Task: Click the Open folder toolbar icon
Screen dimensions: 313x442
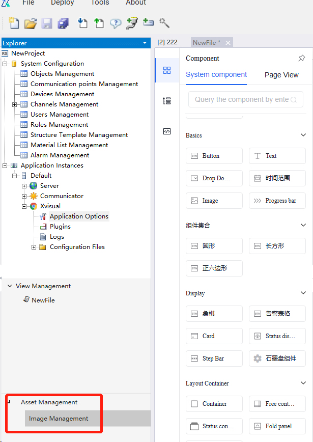Action: pyautogui.click(x=31, y=23)
